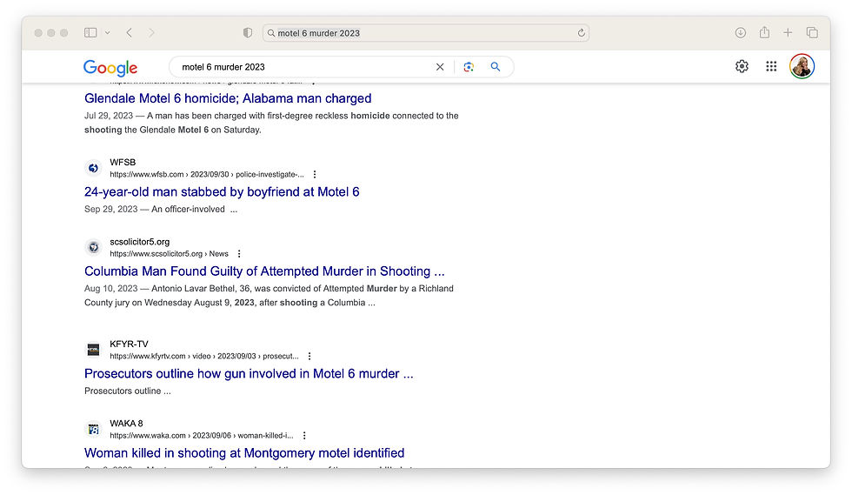Click the Safari address bar field
Viewport: 852px width, 495px height.
coord(426,33)
